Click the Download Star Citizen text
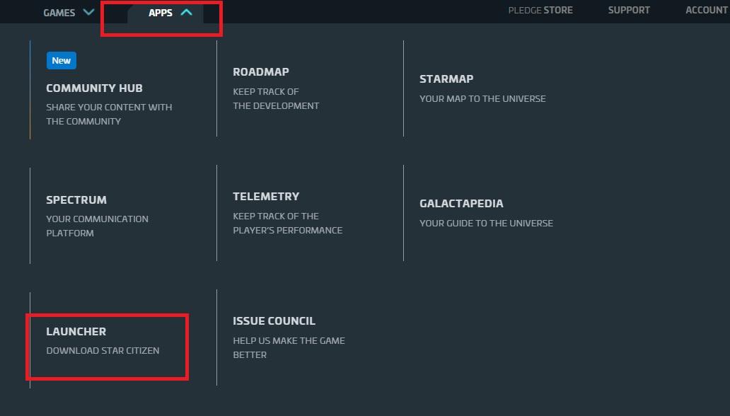This screenshot has height=416, width=730. click(x=103, y=350)
